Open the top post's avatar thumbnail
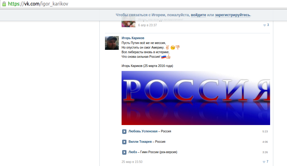This screenshot has width=287, height=166. [x=128, y=23]
